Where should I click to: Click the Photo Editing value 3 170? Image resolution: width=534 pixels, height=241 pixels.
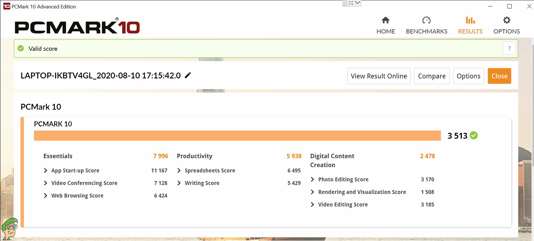pos(427,179)
